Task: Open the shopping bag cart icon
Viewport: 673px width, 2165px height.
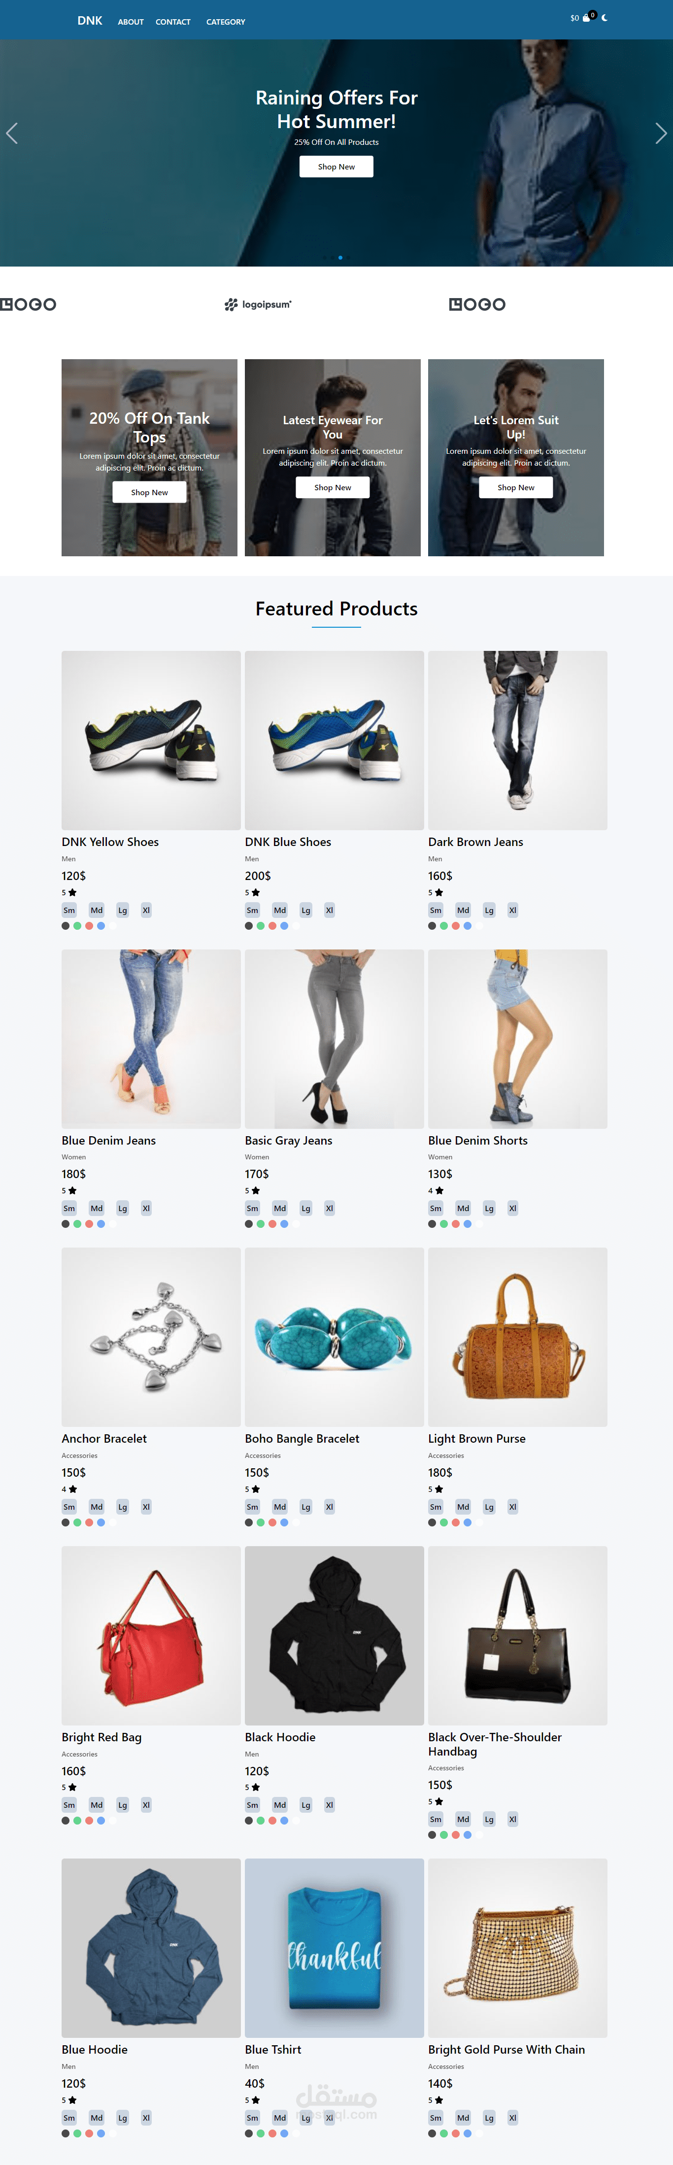Action: click(586, 18)
